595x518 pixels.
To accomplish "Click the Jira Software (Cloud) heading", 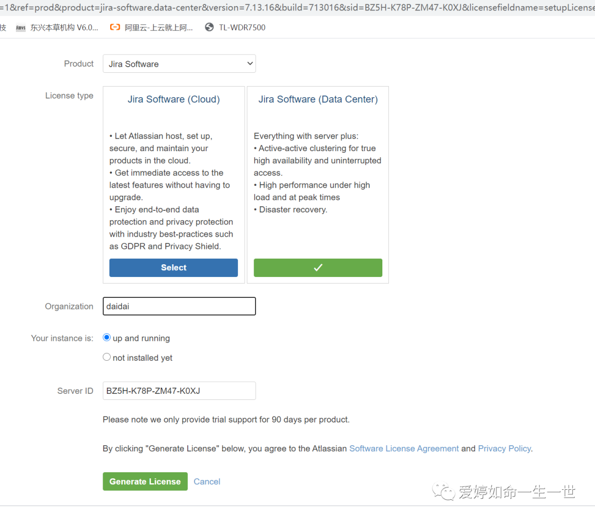I will click(x=174, y=99).
